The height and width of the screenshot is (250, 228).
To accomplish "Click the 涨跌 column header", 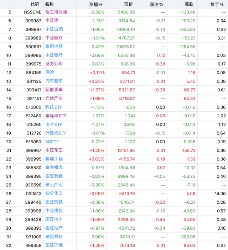I will (189, 4).
